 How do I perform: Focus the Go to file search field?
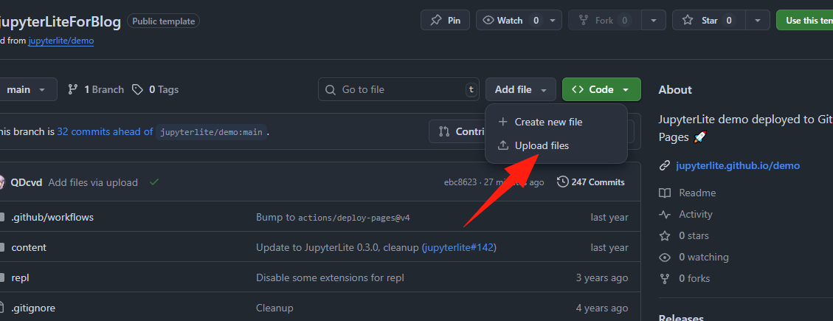tap(398, 89)
